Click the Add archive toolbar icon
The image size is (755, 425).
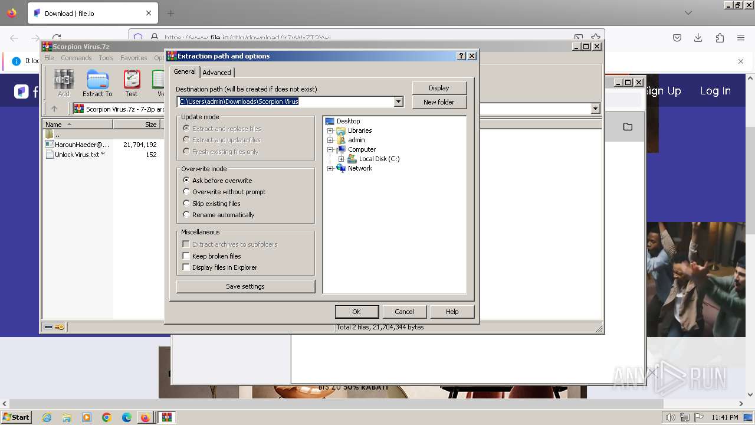63,83
